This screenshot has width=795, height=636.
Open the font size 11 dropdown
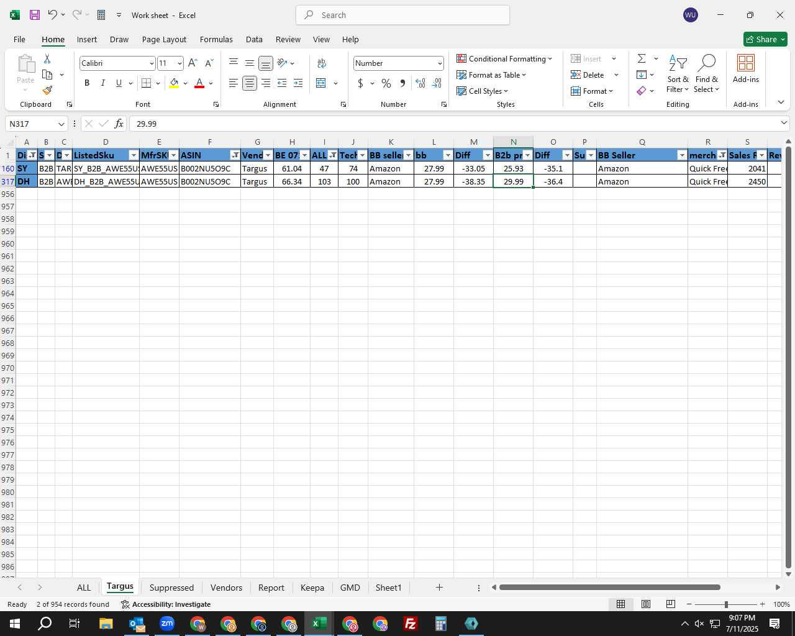tap(179, 63)
